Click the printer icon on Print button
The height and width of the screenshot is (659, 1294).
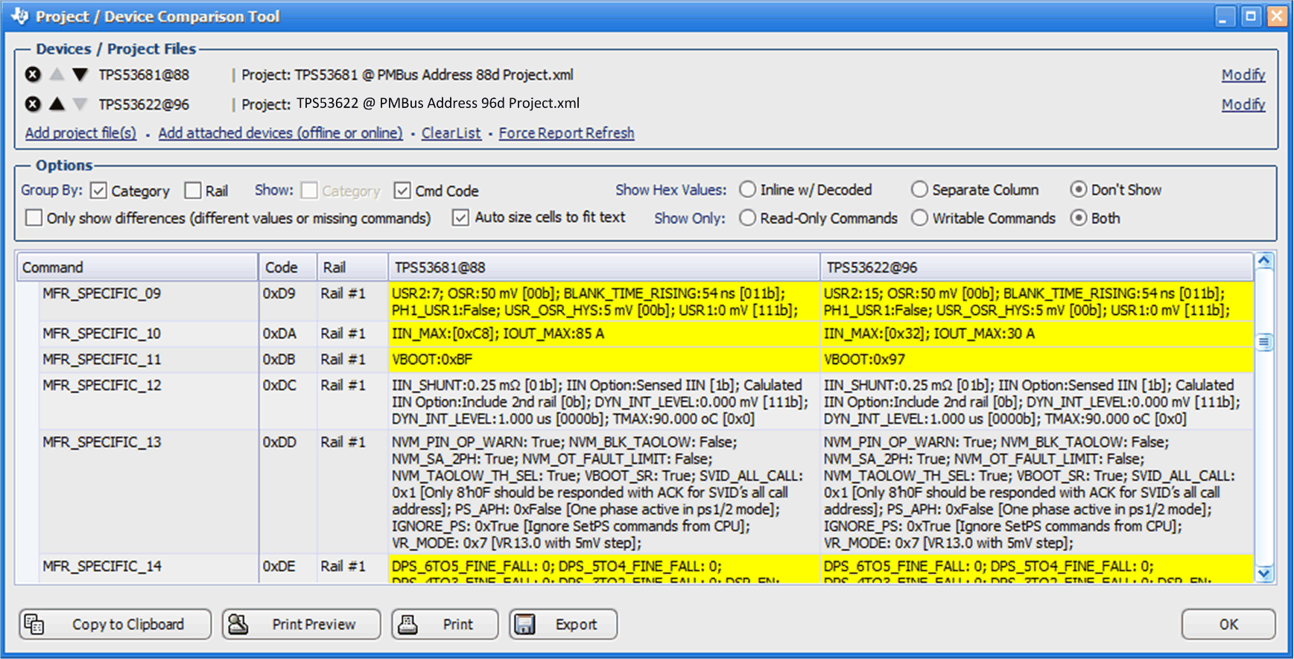407,624
